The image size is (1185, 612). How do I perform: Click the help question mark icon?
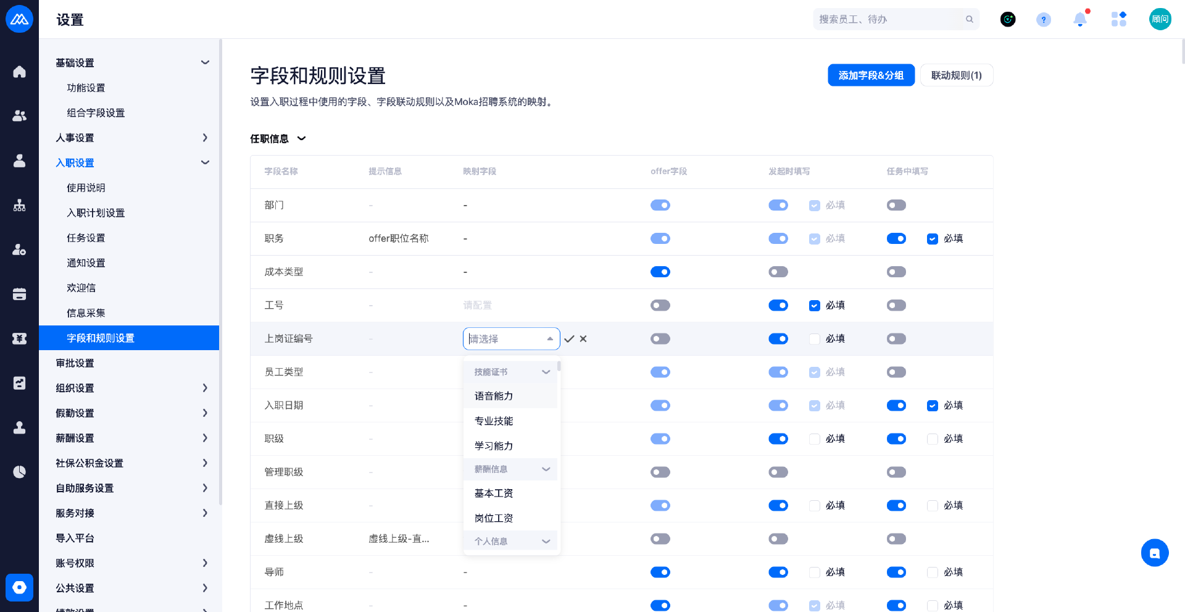point(1043,20)
